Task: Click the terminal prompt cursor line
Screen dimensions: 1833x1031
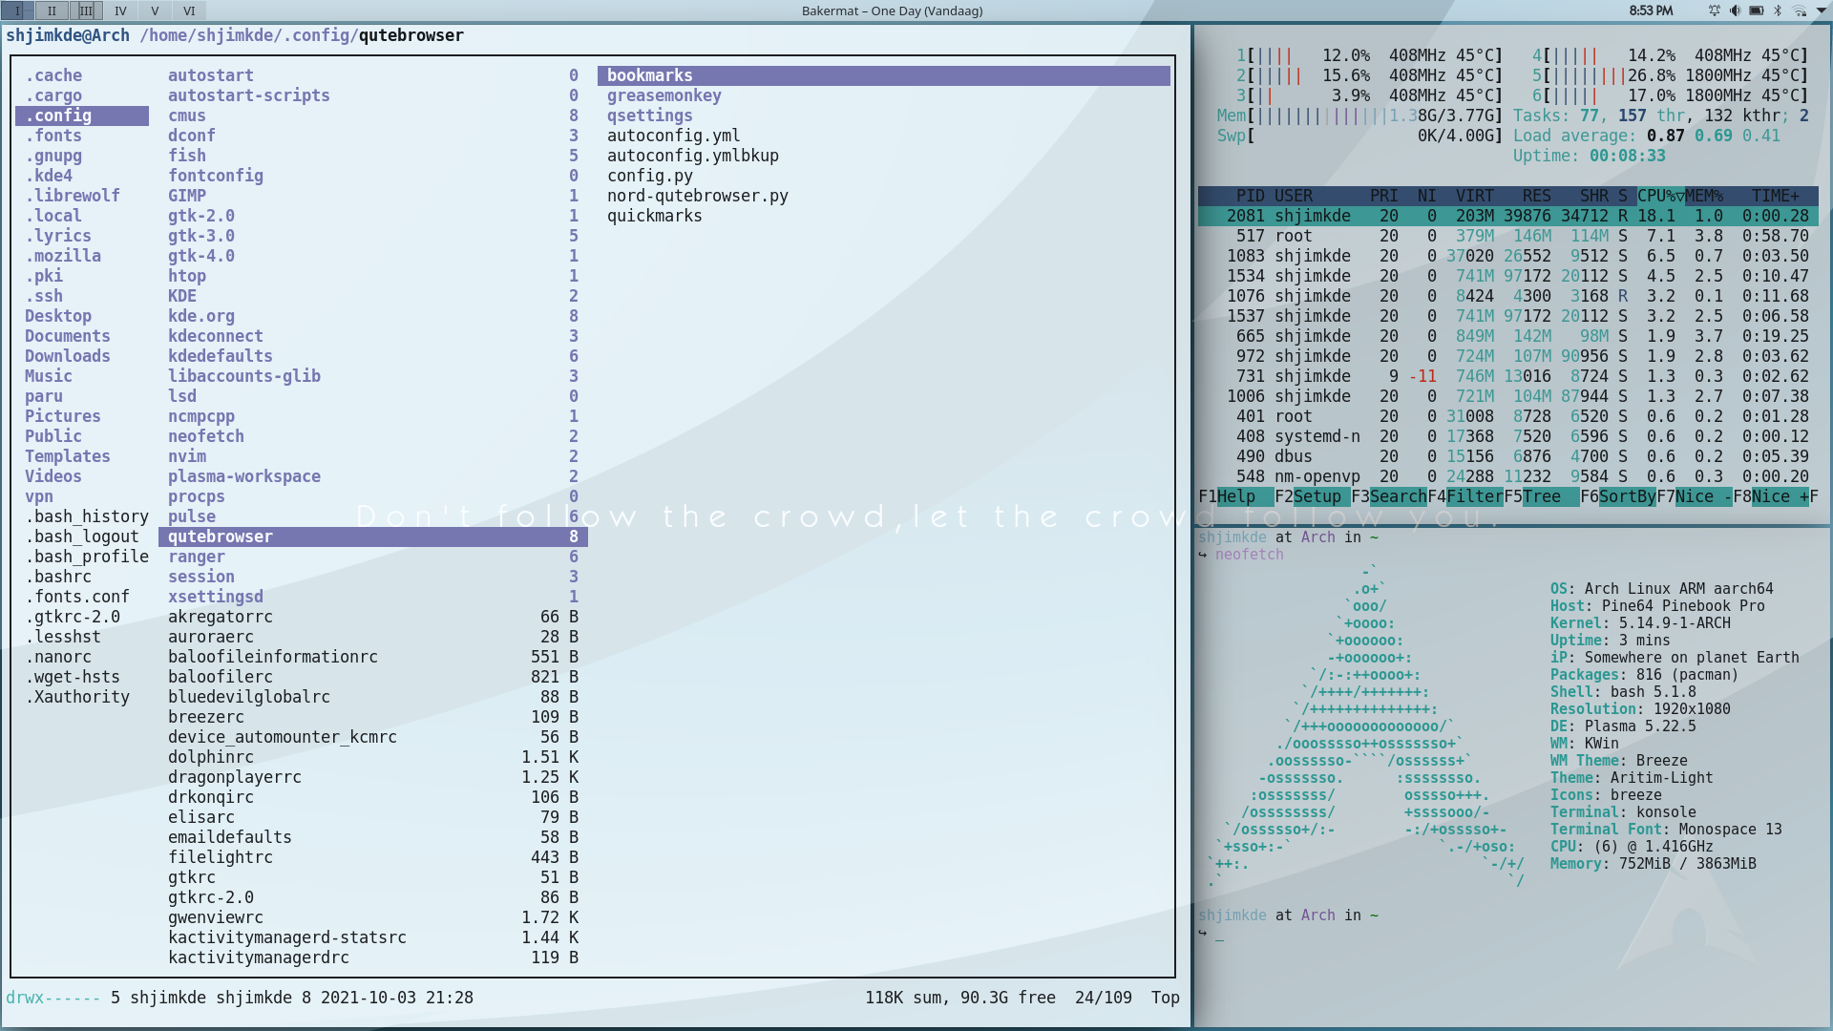Action: point(1220,933)
